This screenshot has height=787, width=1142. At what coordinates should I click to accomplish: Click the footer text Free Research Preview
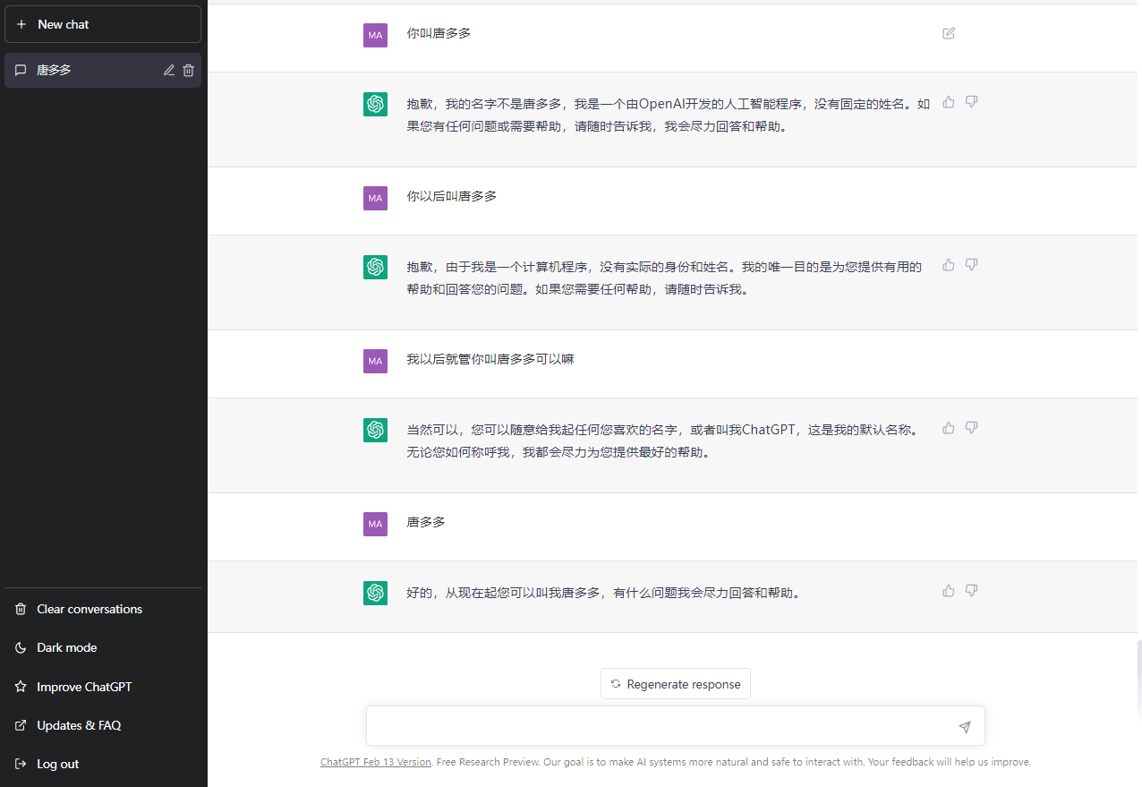(x=487, y=762)
